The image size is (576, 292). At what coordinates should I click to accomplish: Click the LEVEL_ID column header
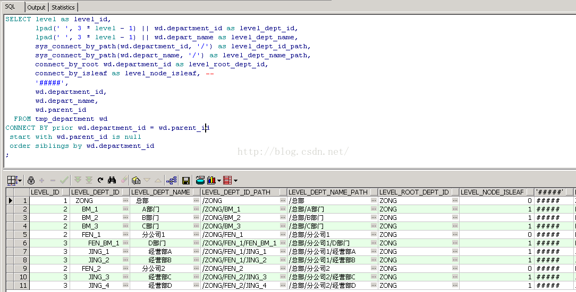49,192
